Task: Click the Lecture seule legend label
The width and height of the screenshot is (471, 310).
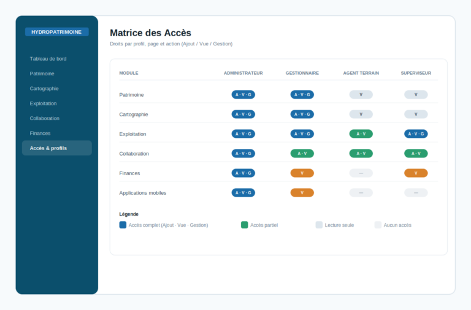Action: 339,225
